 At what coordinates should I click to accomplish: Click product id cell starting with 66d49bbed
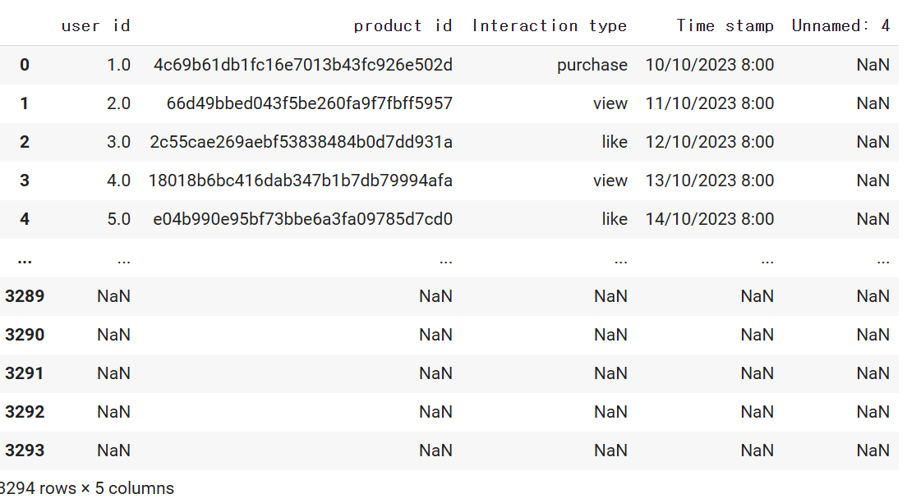(x=309, y=103)
